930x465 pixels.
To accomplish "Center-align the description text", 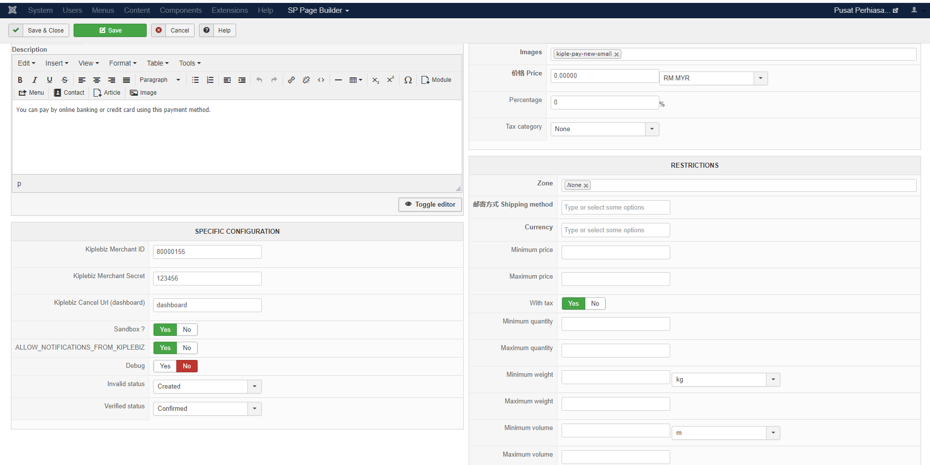I will 97,80.
